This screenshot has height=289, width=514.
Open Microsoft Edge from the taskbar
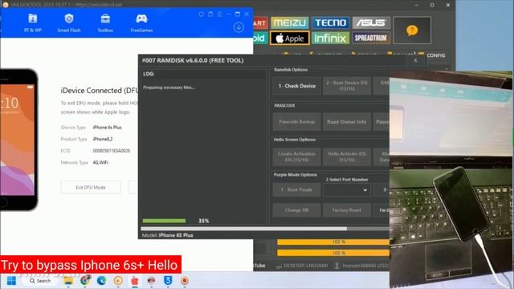tap(102, 281)
